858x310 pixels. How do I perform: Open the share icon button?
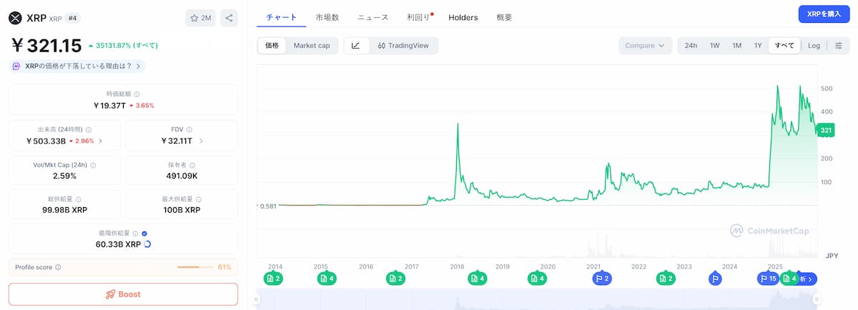[229, 18]
